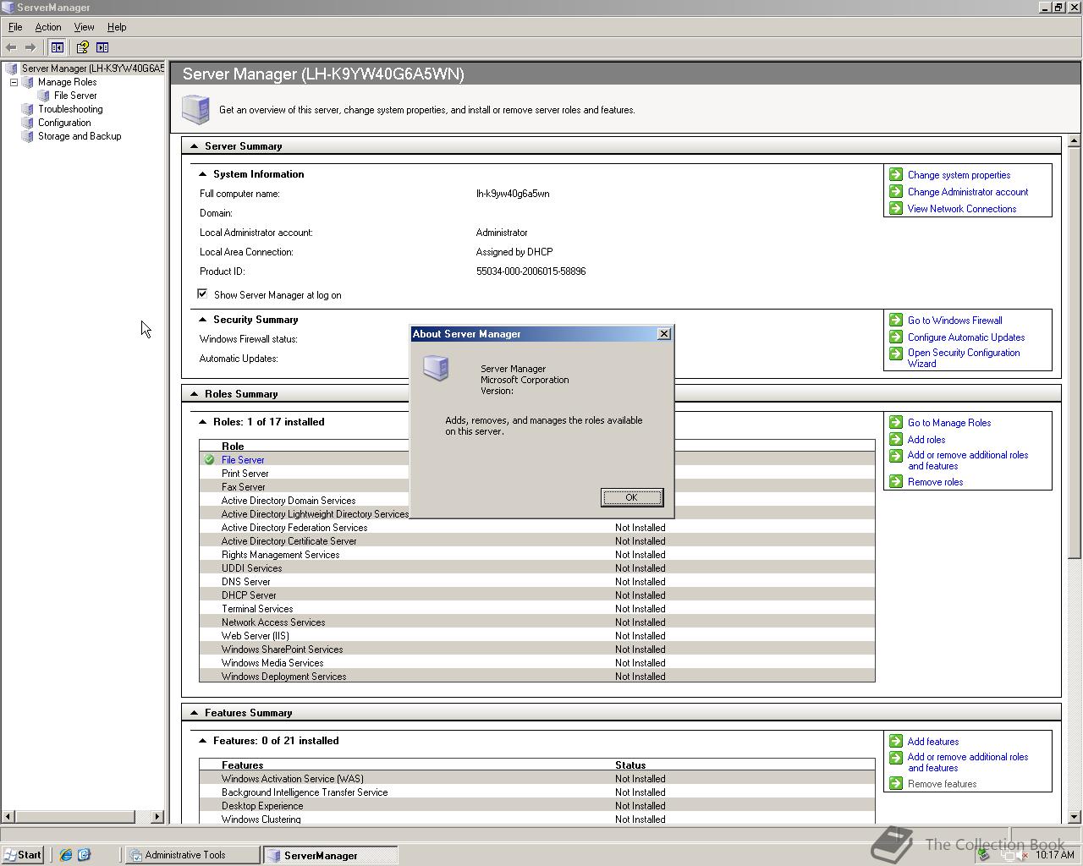The width and height of the screenshot is (1083, 866).
Task: Open the Configure Automatic Updates link
Action: tap(966, 337)
